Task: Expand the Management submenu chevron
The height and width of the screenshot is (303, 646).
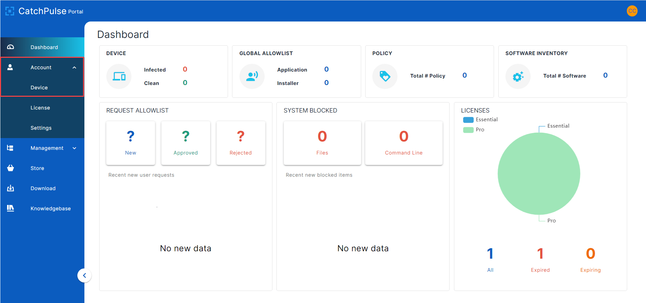Action: click(74, 148)
